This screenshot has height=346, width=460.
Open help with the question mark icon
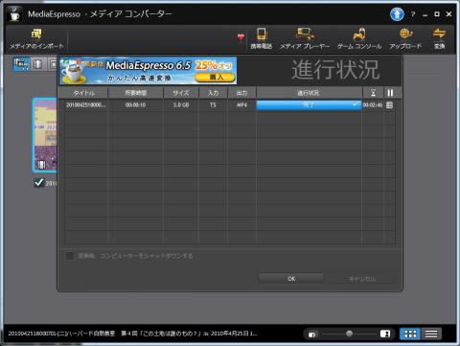(413, 14)
